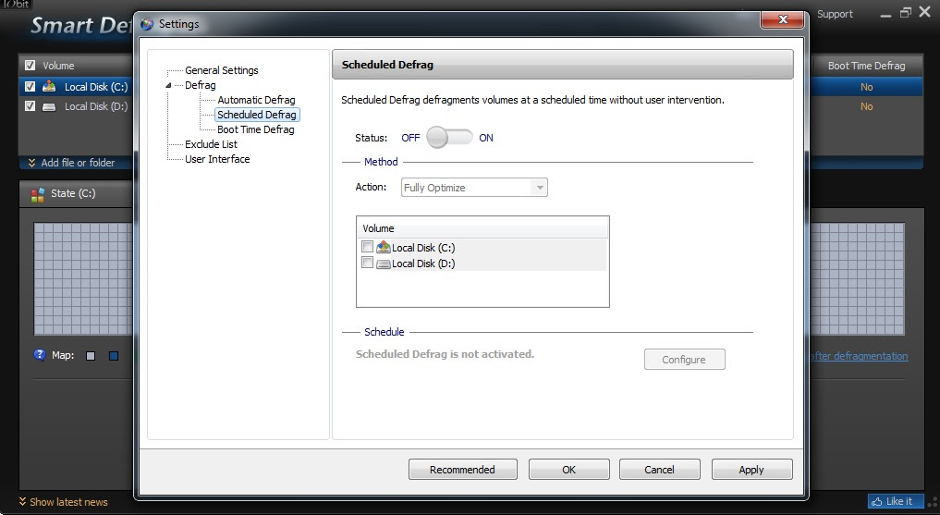The width and height of the screenshot is (940, 515).
Task: Open User Interface settings
Action: click(217, 159)
